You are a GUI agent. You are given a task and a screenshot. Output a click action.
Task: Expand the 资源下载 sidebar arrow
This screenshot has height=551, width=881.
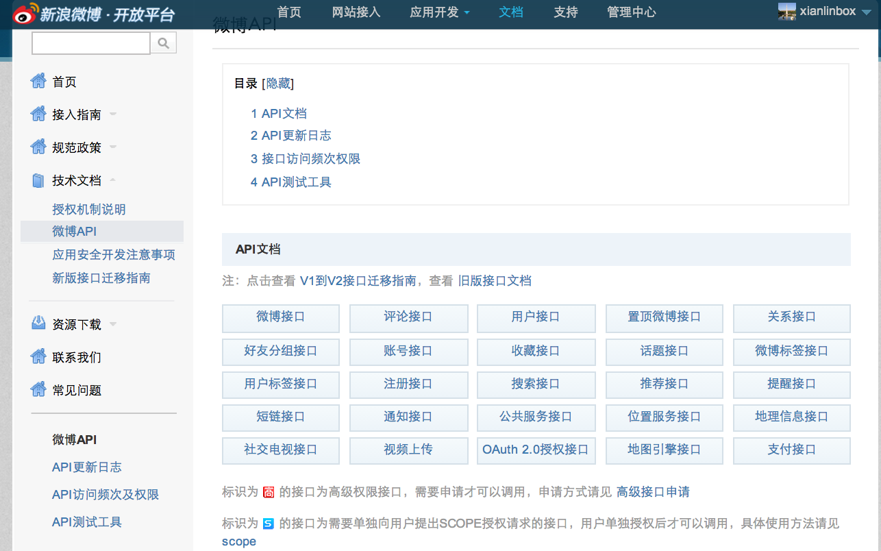click(x=113, y=324)
